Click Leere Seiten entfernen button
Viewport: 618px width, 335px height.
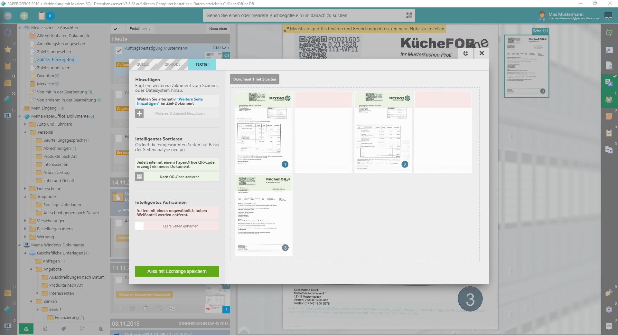pyautogui.click(x=181, y=226)
